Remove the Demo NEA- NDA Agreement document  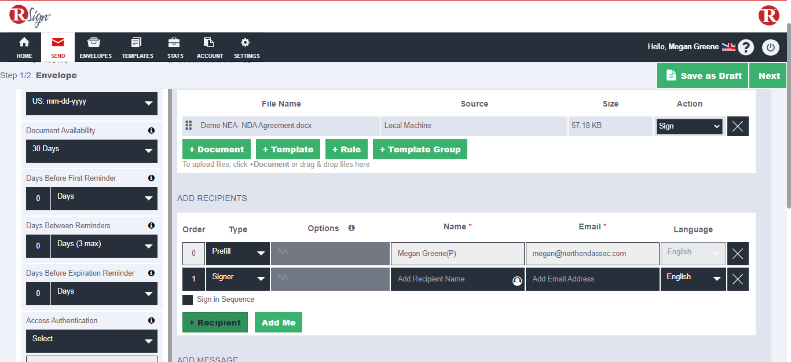pyautogui.click(x=738, y=126)
